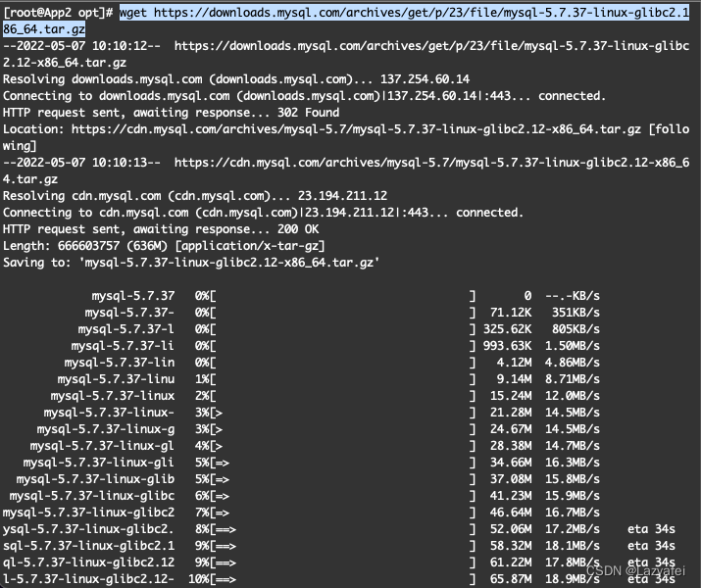Click the '58.32M' downloaded size
Screen dimensions: 701x588
[x=511, y=546]
